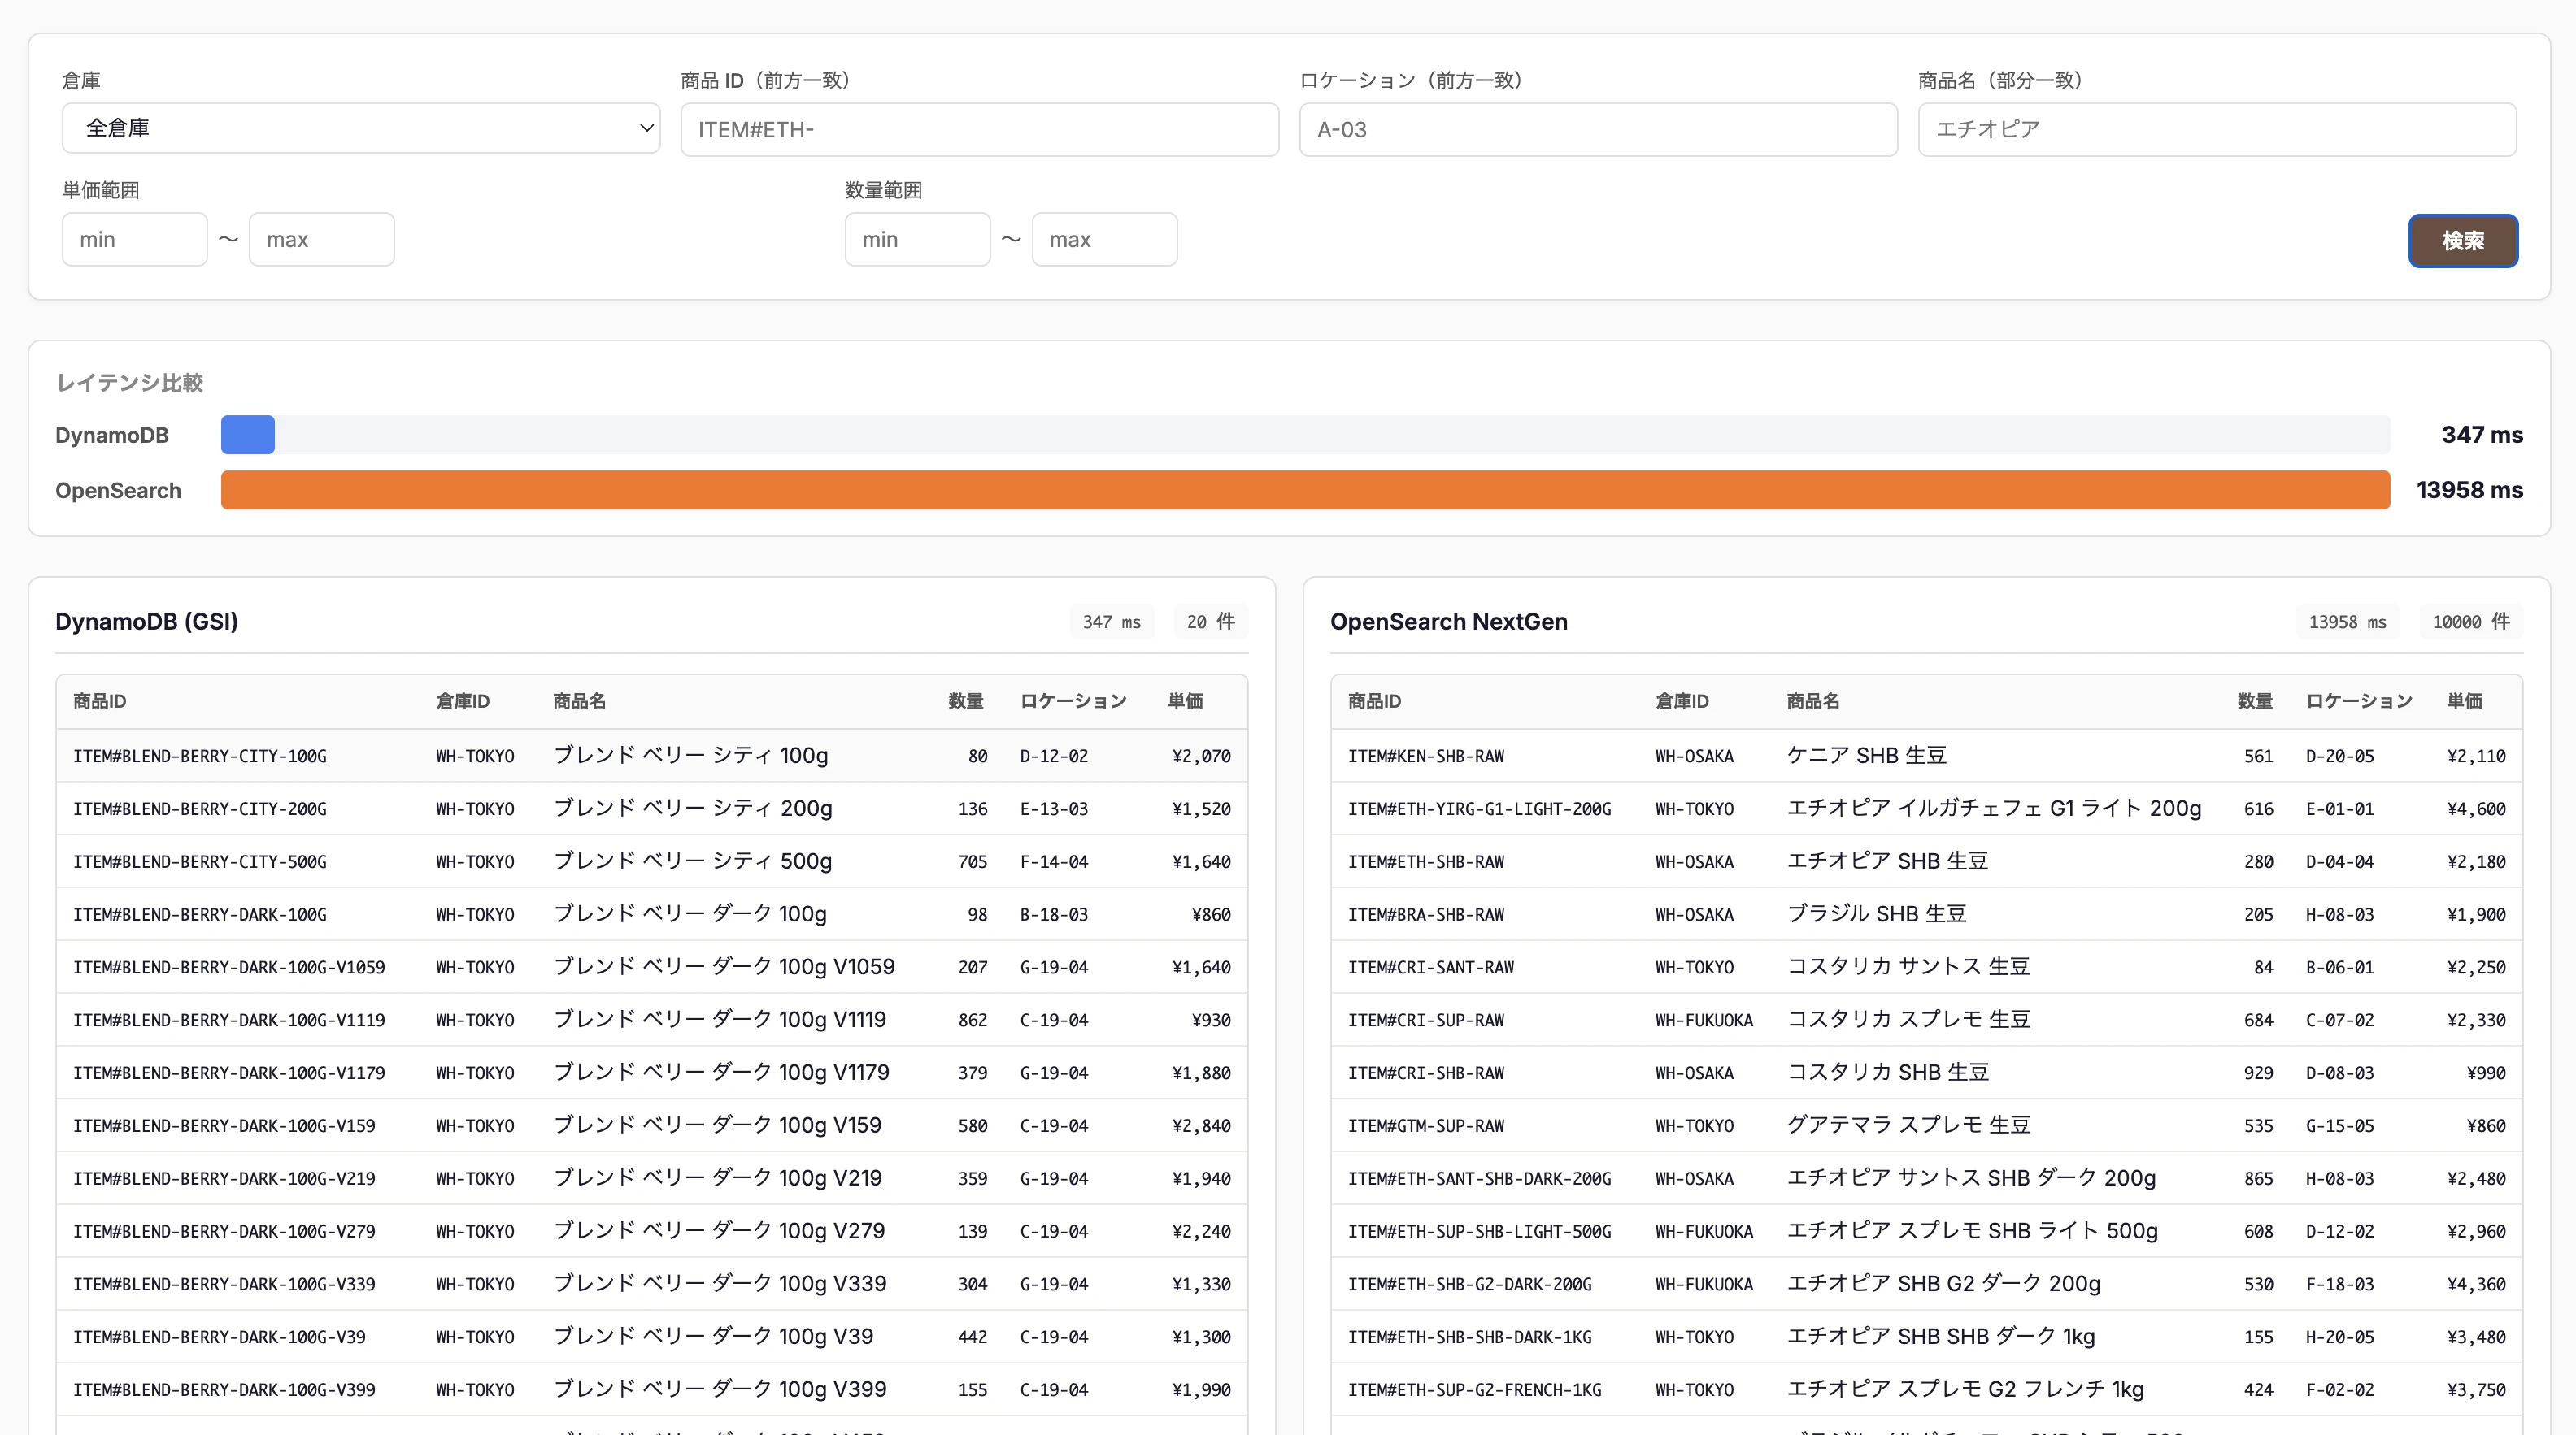Click product name ブレンド ベリー ダーク 100g V1059
The width and height of the screenshot is (2576, 1435).
tap(724, 966)
